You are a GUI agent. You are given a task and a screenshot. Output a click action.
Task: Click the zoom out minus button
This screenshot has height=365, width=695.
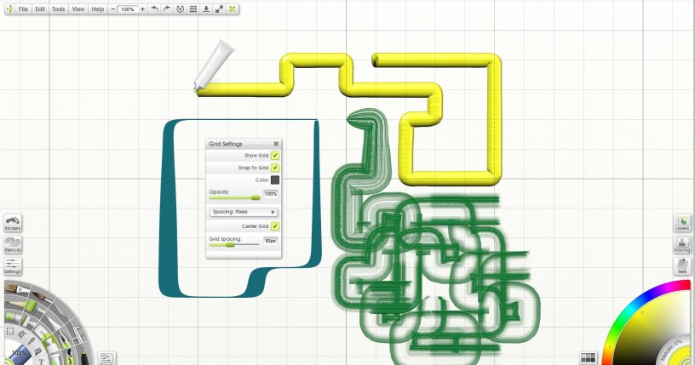113,9
